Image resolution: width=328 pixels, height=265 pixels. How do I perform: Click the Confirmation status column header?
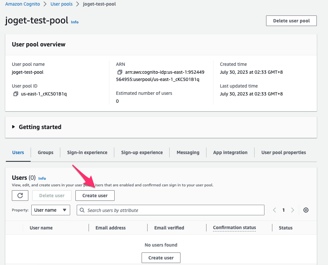pos(234,227)
